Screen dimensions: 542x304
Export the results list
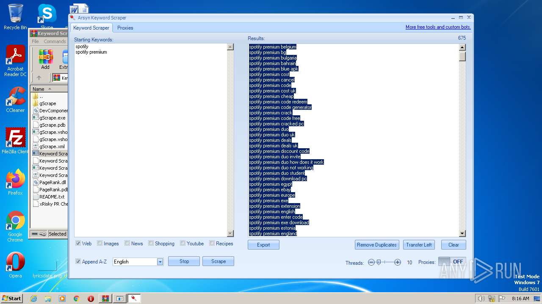click(263, 245)
